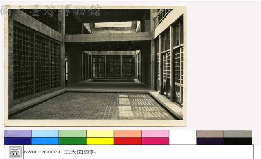Click the 國立臺灣博物館 watermark text
Screen dimensions: 261x159
pos(51,11)
